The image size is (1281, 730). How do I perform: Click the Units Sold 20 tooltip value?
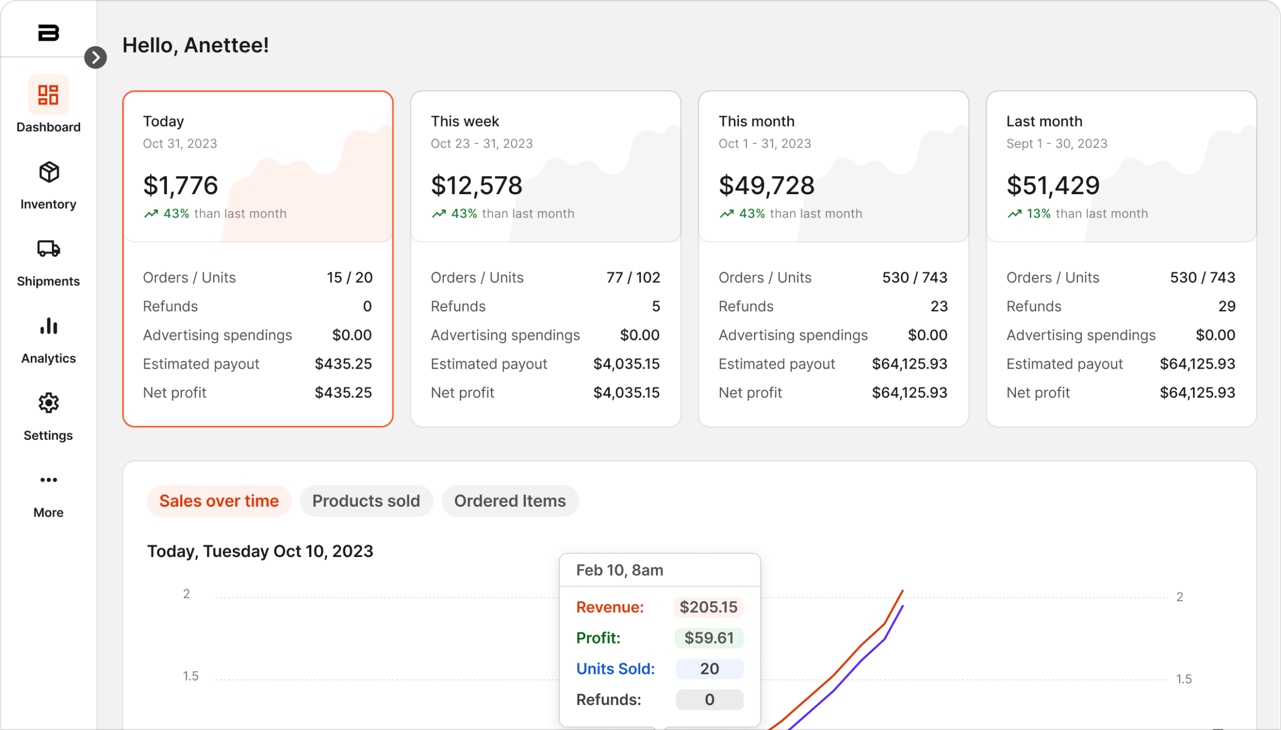[709, 668]
